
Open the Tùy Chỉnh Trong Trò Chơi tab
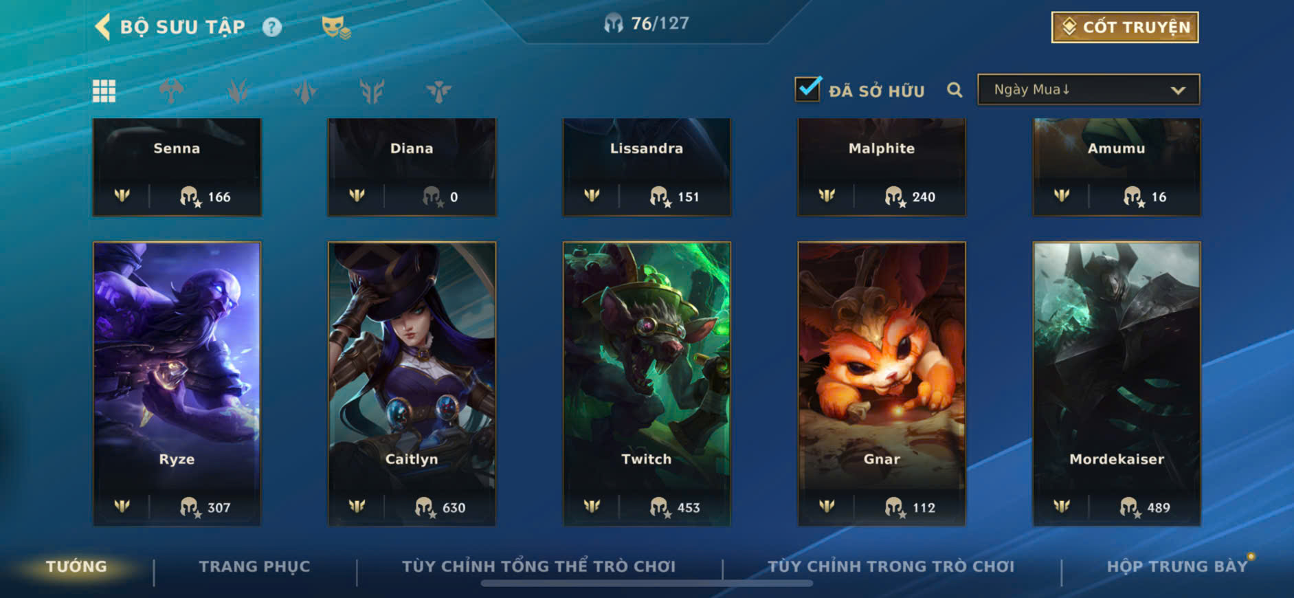tap(891, 566)
